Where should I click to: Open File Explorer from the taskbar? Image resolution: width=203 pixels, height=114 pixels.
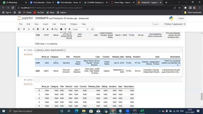(x=84, y=111)
